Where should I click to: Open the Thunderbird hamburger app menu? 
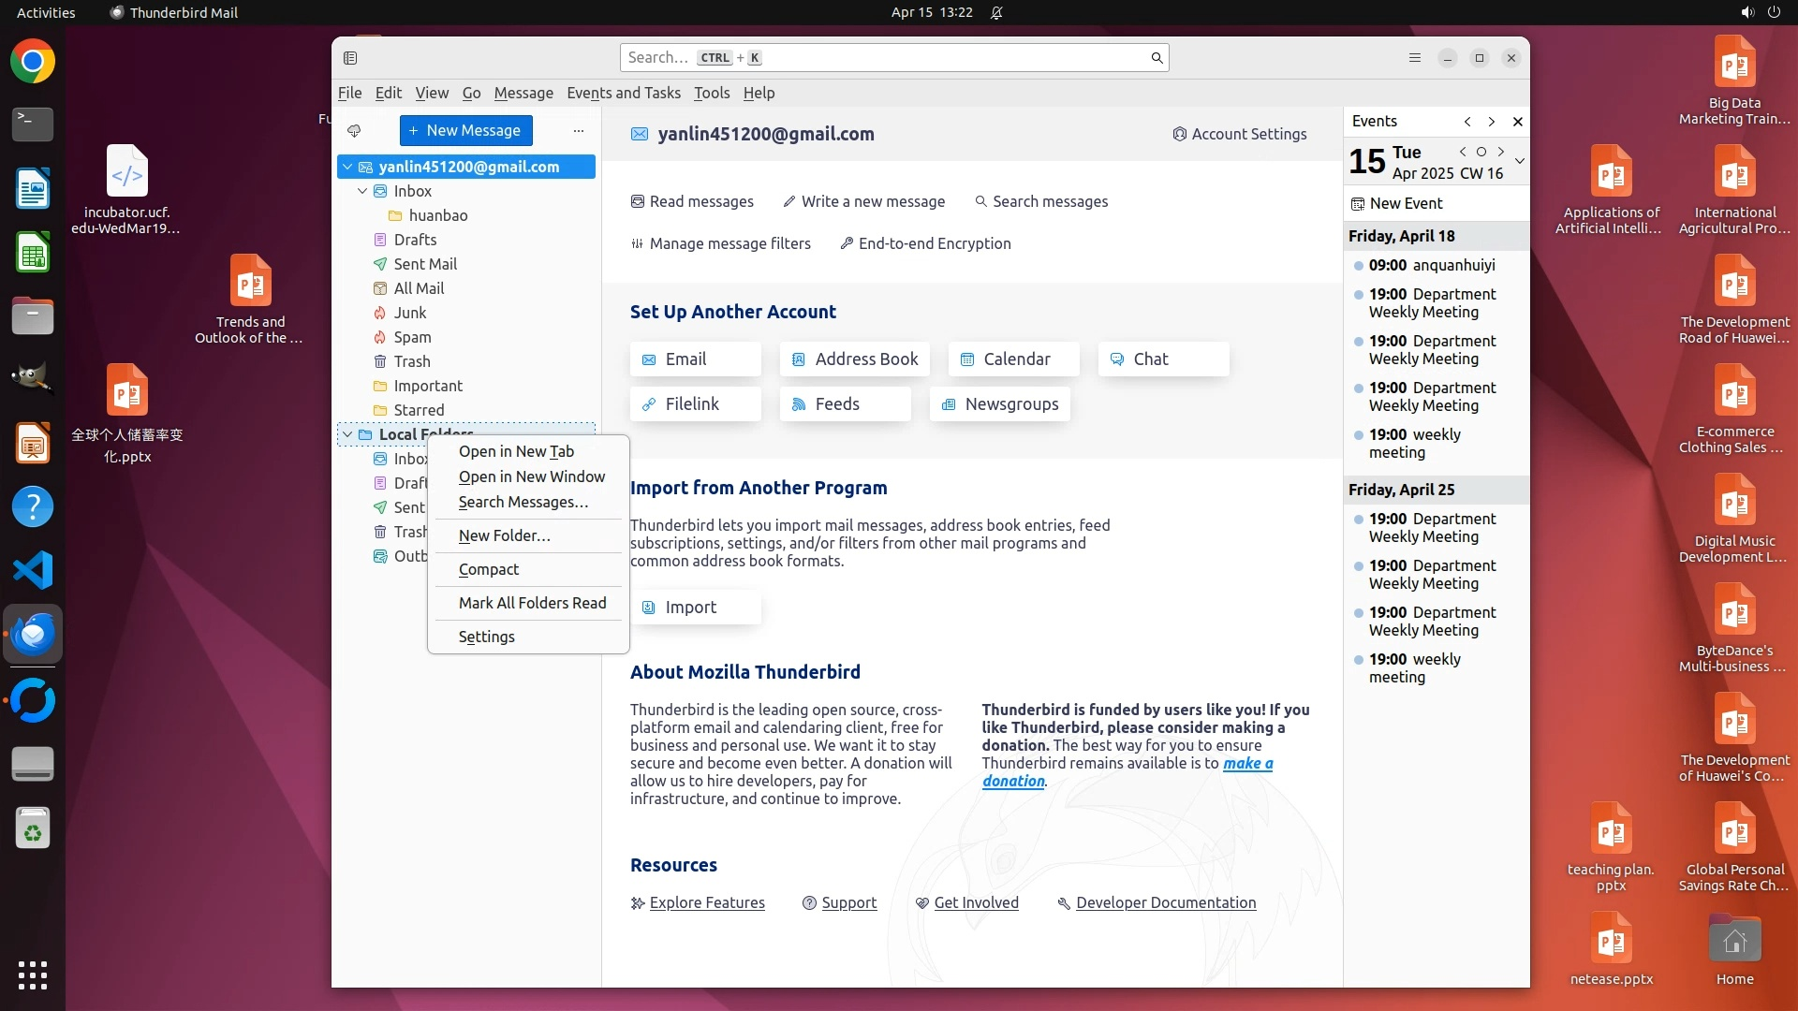[x=1415, y=58]
